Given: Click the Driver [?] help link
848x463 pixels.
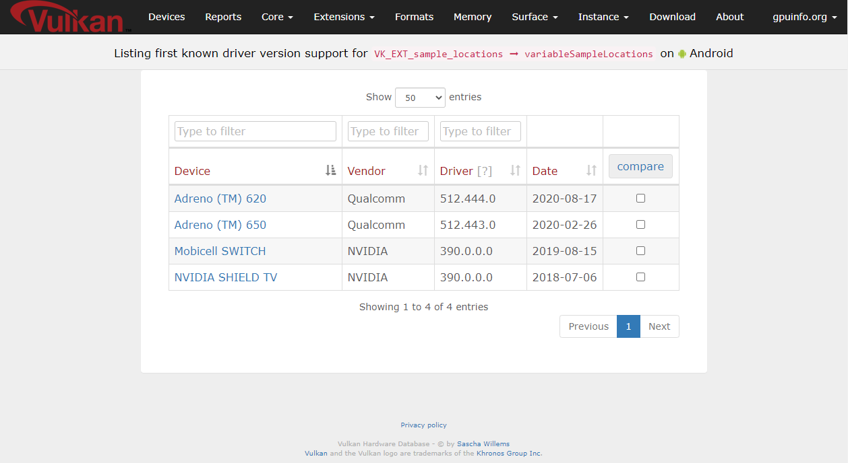Looking at the screenshot, I should [x=485, y=171].
